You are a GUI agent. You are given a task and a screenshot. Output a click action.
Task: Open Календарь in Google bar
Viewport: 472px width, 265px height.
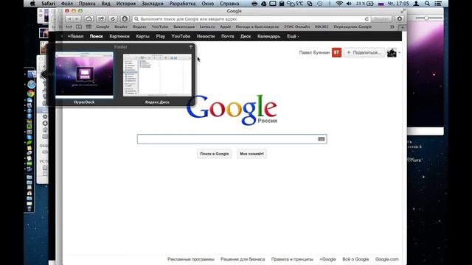tap(268, 36)
